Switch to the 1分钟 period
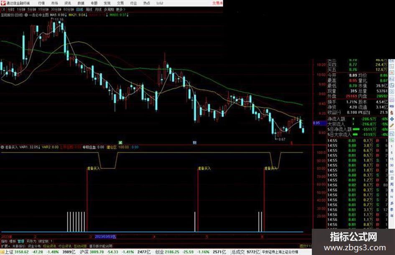Screen dimensions: 395x255 pyautogui.click(x=21, y=10)
